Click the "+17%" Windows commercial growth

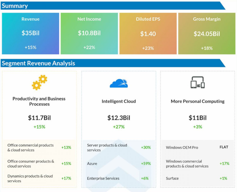pos(224,164)
